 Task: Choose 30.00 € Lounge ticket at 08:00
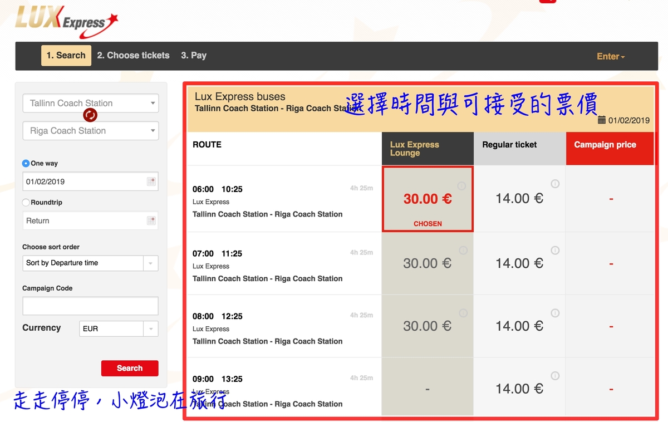tap(428, 326)
